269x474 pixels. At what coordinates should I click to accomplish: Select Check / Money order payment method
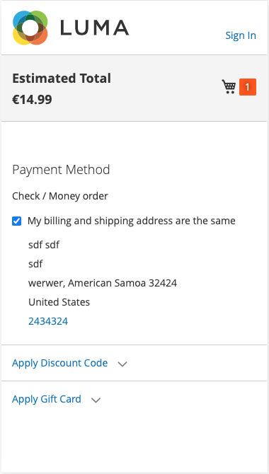point(60,196)
